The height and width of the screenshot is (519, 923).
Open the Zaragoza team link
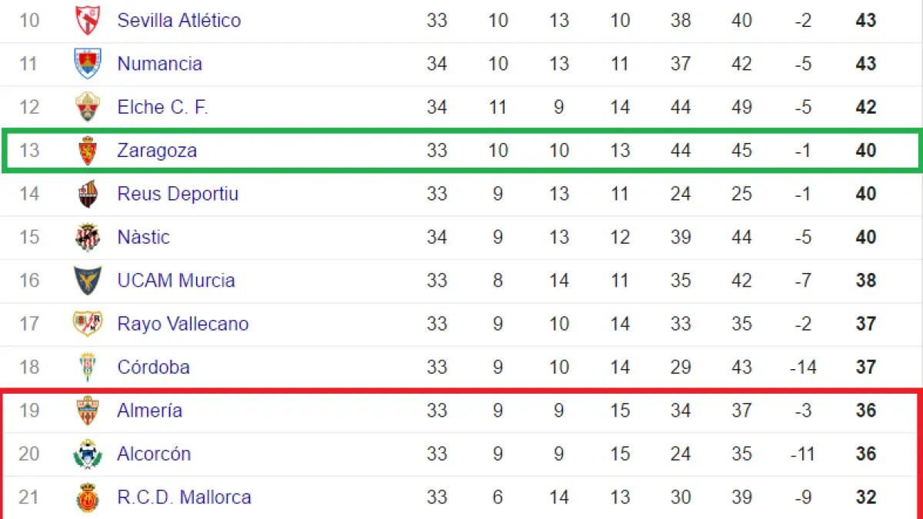point(157,151)
